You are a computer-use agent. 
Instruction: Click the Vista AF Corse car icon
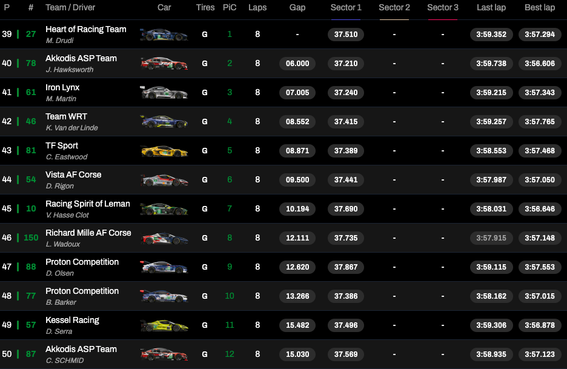pos(164,180)
